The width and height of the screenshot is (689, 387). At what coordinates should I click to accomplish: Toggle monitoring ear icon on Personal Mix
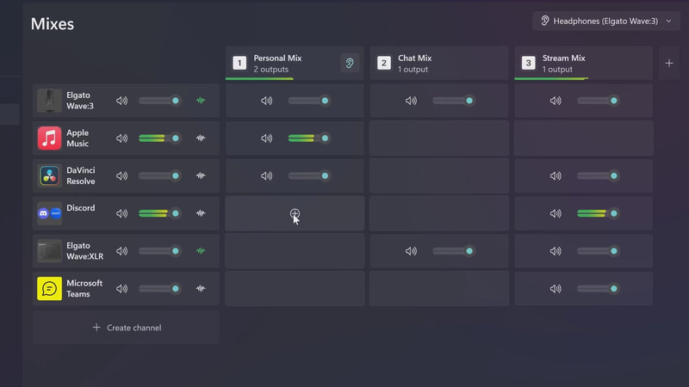pos(350,63)
